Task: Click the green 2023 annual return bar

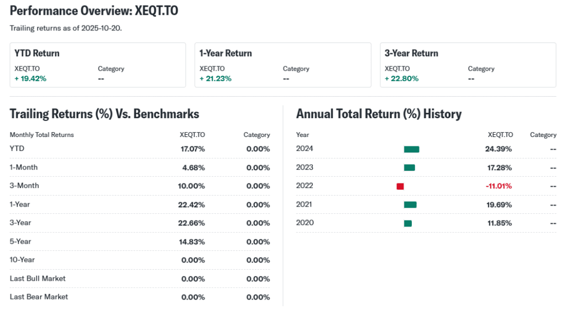Action: tap(409, 167)
